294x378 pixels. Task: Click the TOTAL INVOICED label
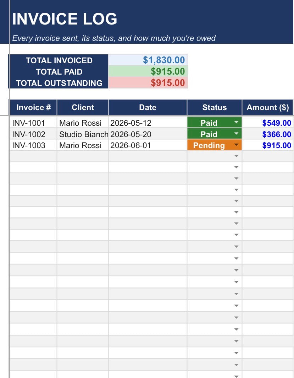pos(59,60)
